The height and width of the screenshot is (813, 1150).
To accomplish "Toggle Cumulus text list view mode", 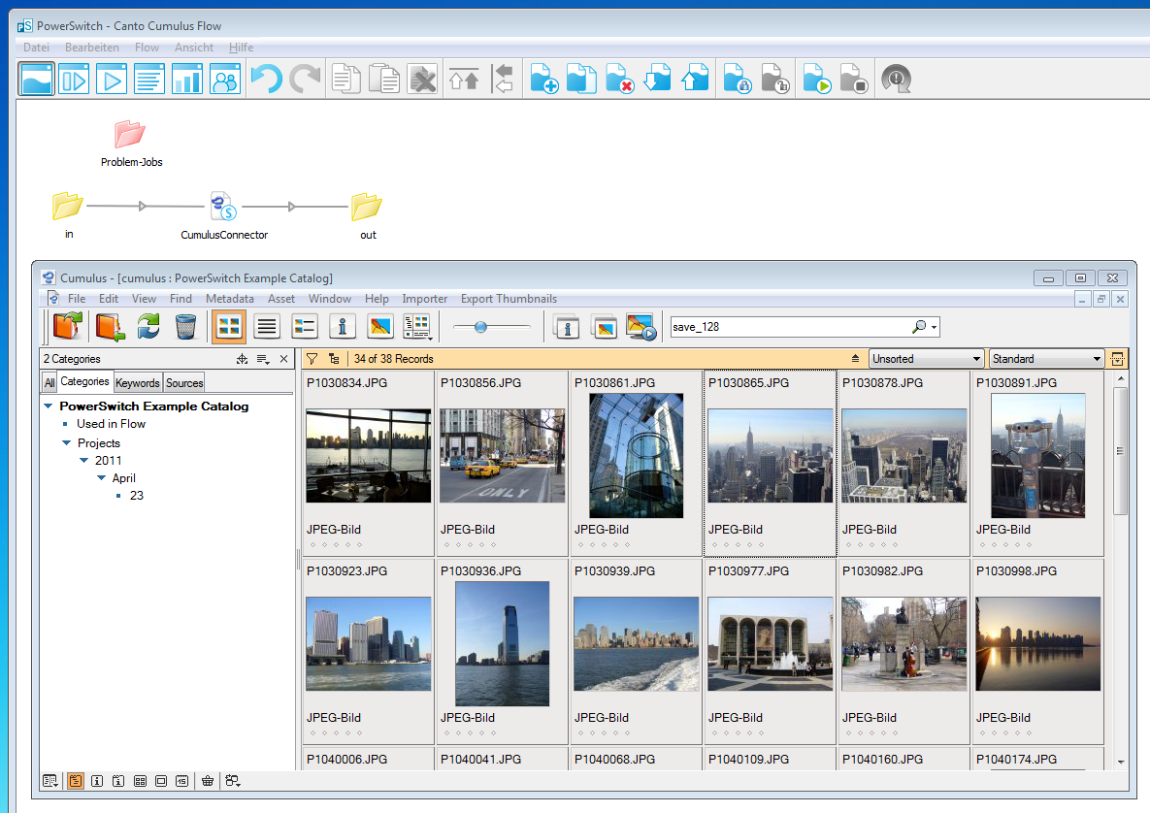I will 267,327.
